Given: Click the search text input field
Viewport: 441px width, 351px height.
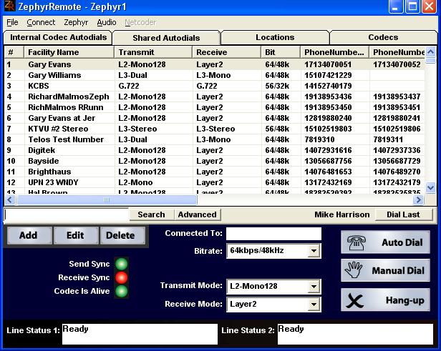Looking at the screenshot, I should 67,214.
